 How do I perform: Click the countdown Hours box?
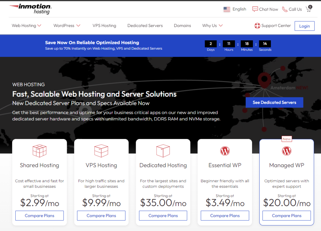tap(229, 44)
